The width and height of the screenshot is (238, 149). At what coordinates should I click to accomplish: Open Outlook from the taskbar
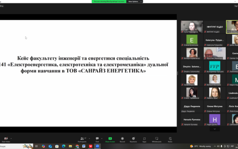click(50, 146)
